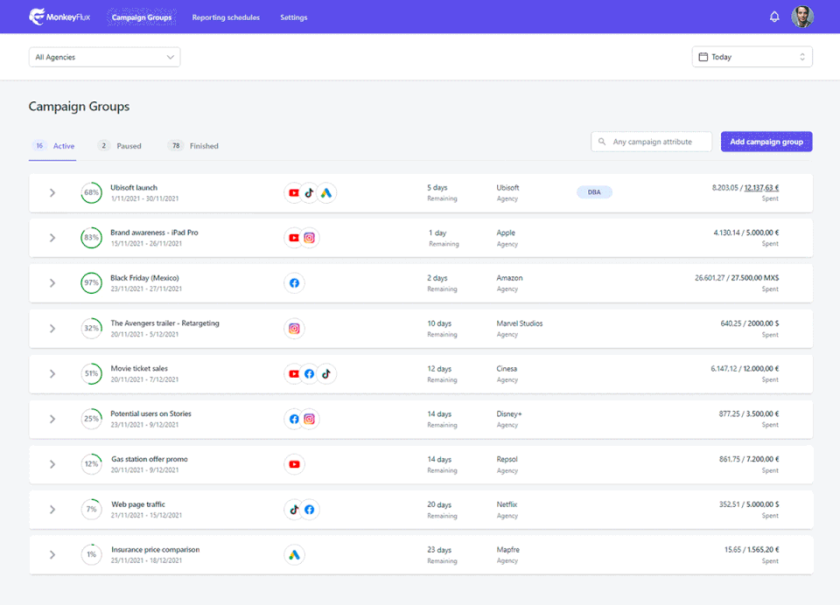Click Instagram icon in Potential users row
Screen dimensions: 840x605
[310, 420]
